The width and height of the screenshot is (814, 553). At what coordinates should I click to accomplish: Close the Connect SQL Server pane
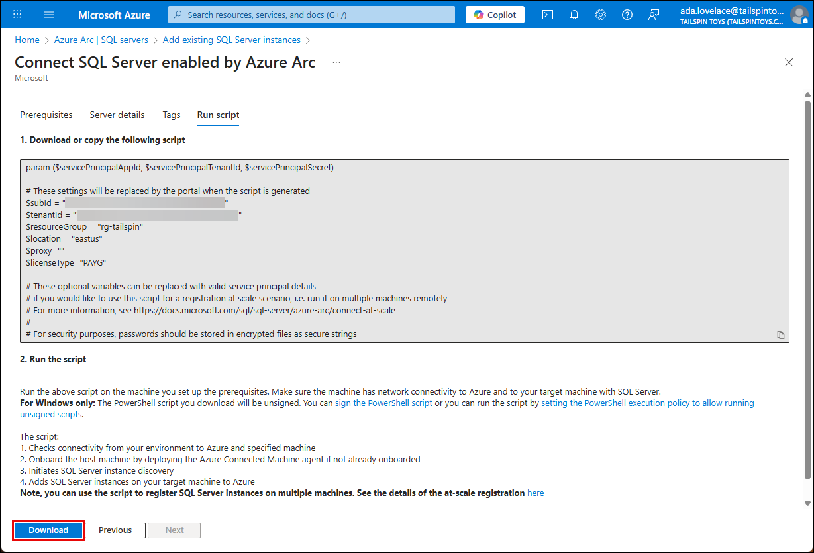[x=789, y=62]
